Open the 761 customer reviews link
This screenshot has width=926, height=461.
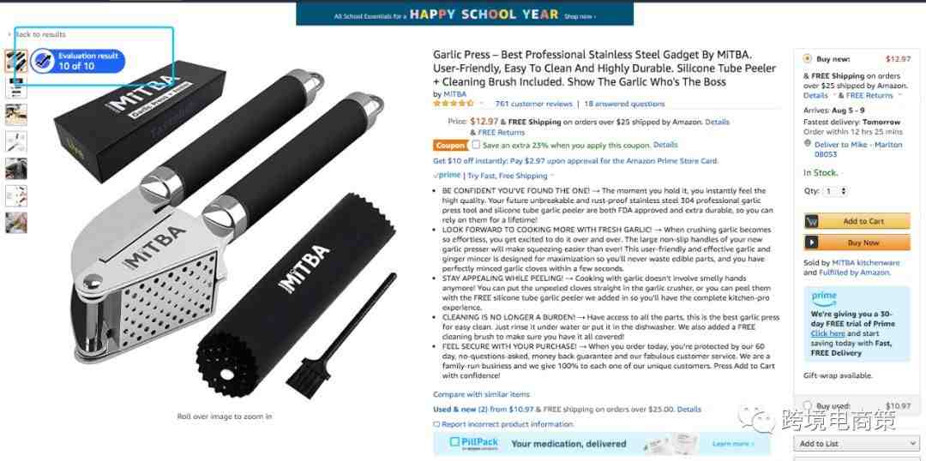coord(533,104)
